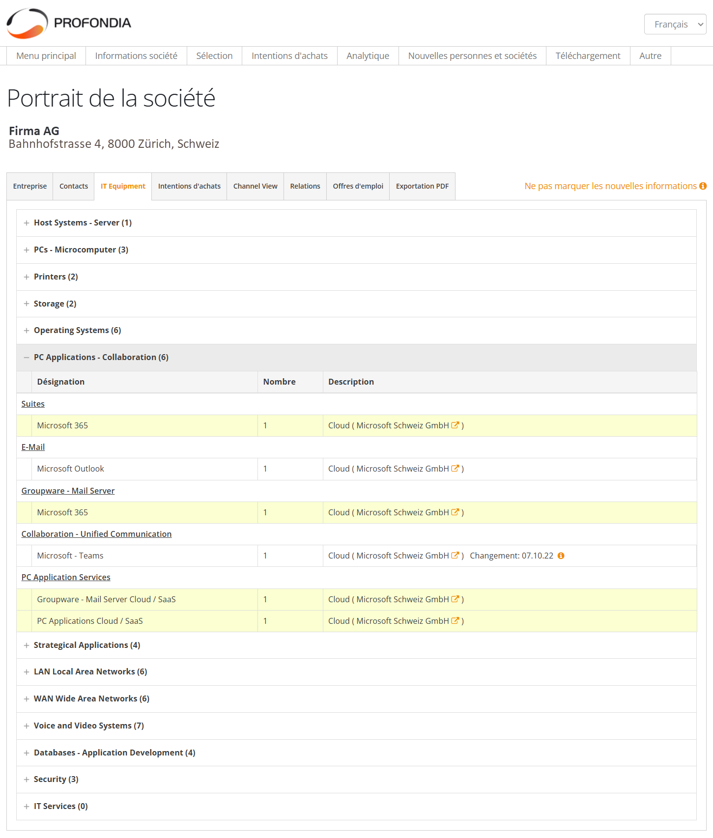The width and height of the screenshot is (713, 838).
Task: Switch to the Relations tab
Action: 305,186
